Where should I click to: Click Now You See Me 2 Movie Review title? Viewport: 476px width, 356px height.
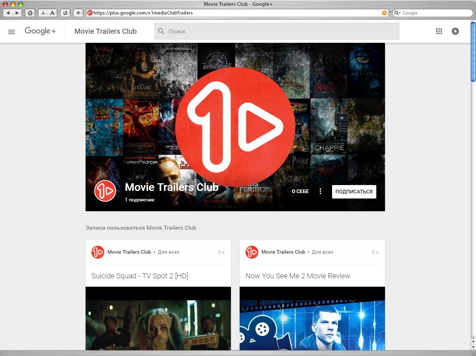point(298,276)
